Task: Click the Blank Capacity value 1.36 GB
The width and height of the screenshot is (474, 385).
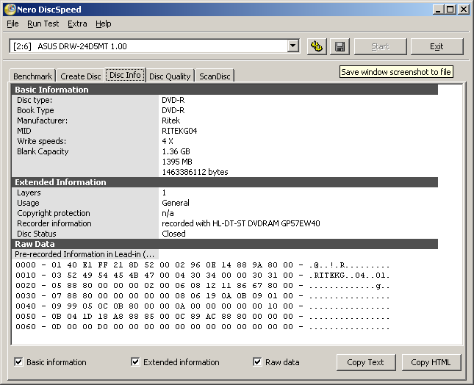Action: click(x=176, y=151)
